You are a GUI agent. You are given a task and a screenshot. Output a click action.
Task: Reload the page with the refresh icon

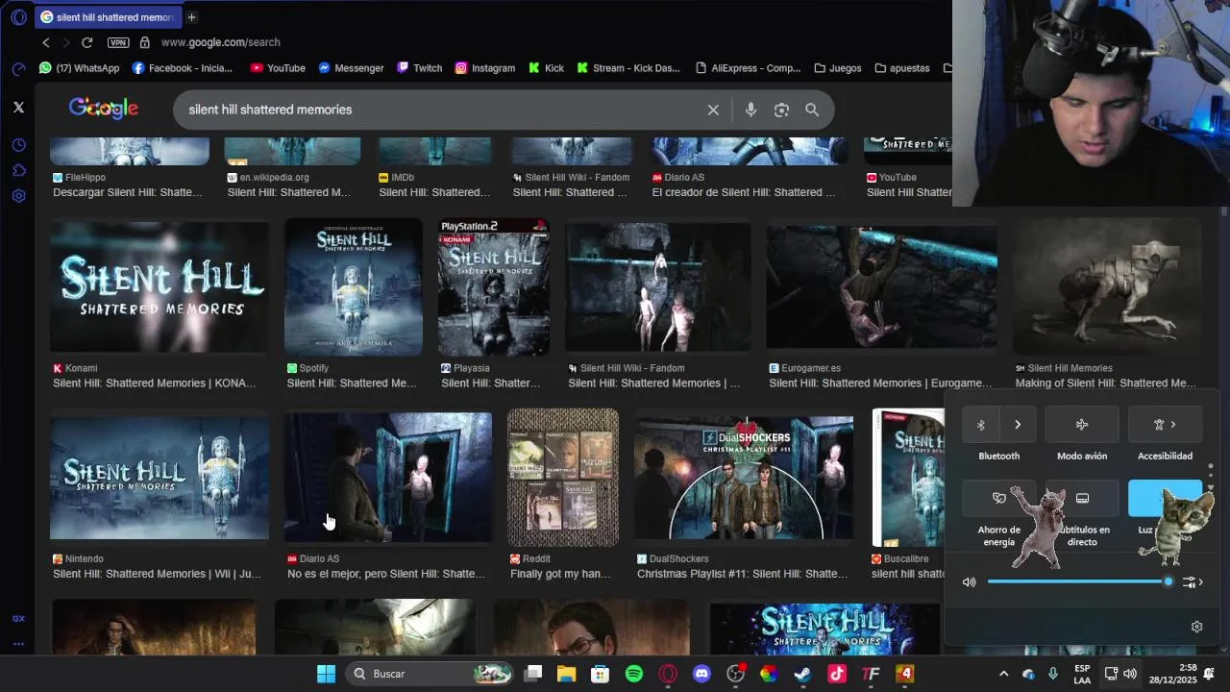(x=86, y=42)
